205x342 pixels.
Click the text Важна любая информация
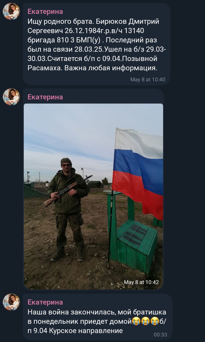click(x=111, y=68)
